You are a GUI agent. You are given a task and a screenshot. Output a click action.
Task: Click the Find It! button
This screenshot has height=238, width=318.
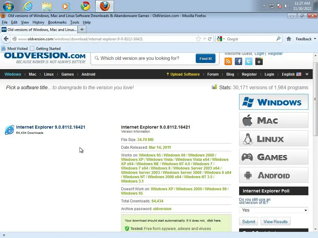point(206,59)
